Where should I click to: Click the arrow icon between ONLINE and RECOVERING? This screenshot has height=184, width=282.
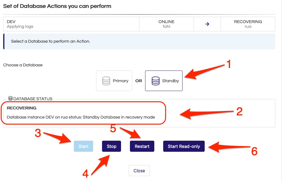207,24
